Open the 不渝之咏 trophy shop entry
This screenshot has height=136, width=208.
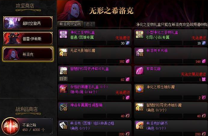tap(27, 126)
